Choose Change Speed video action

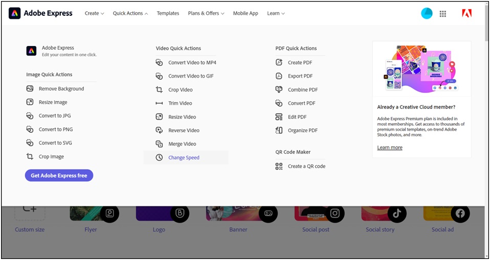[184, 157]
